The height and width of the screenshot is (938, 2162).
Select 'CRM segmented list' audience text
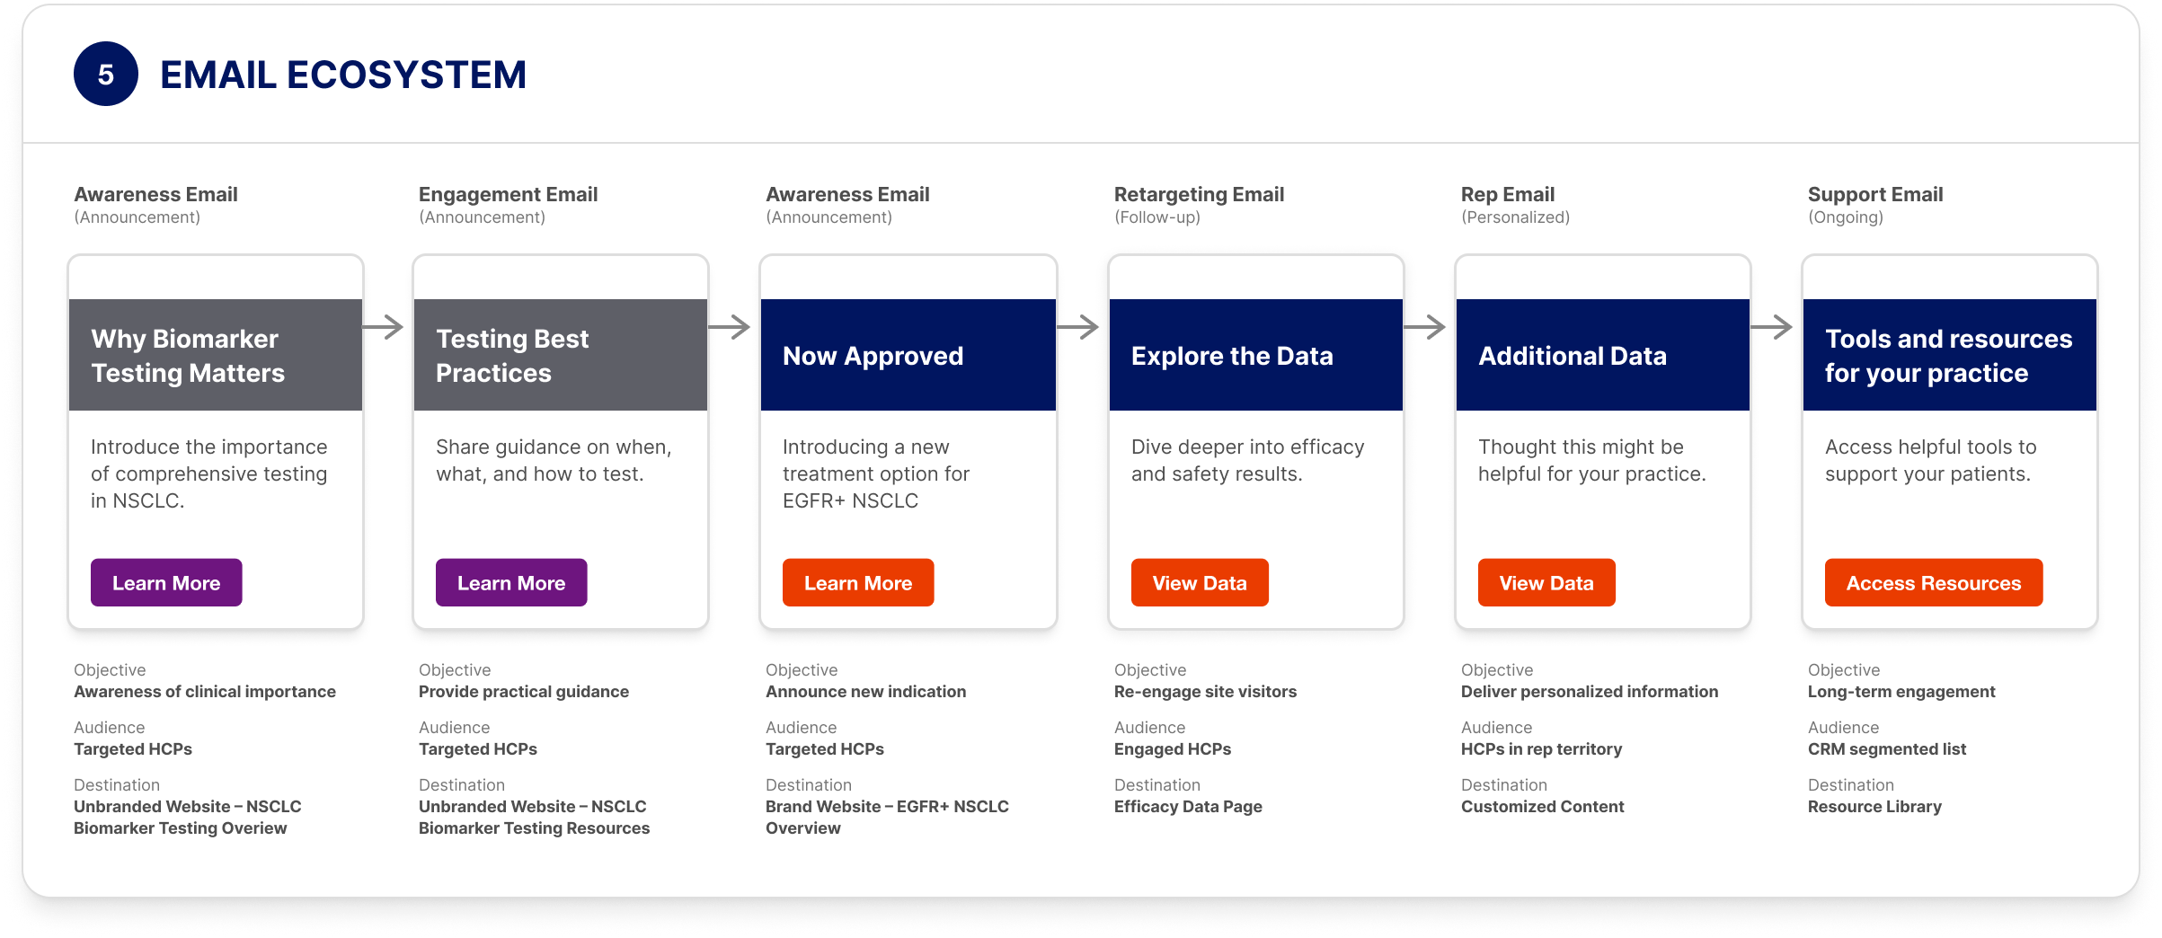click(1887, 749)
